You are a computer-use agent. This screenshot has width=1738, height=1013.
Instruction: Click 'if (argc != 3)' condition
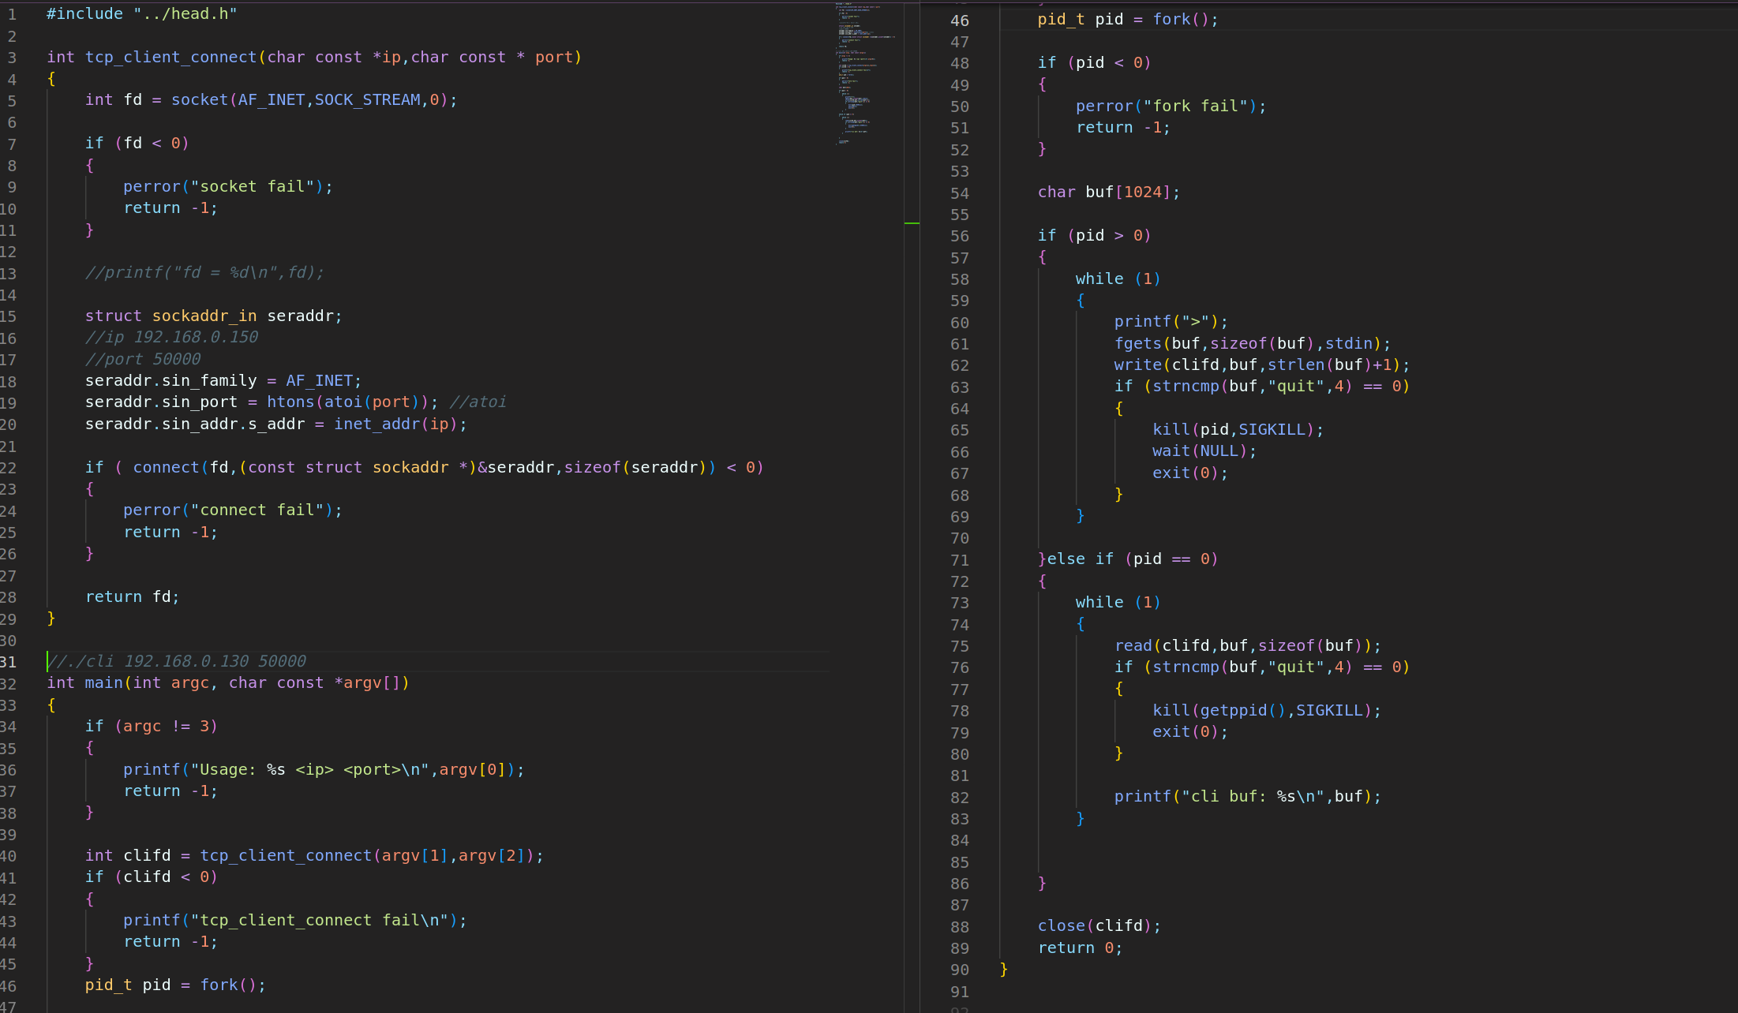point(152,726)
